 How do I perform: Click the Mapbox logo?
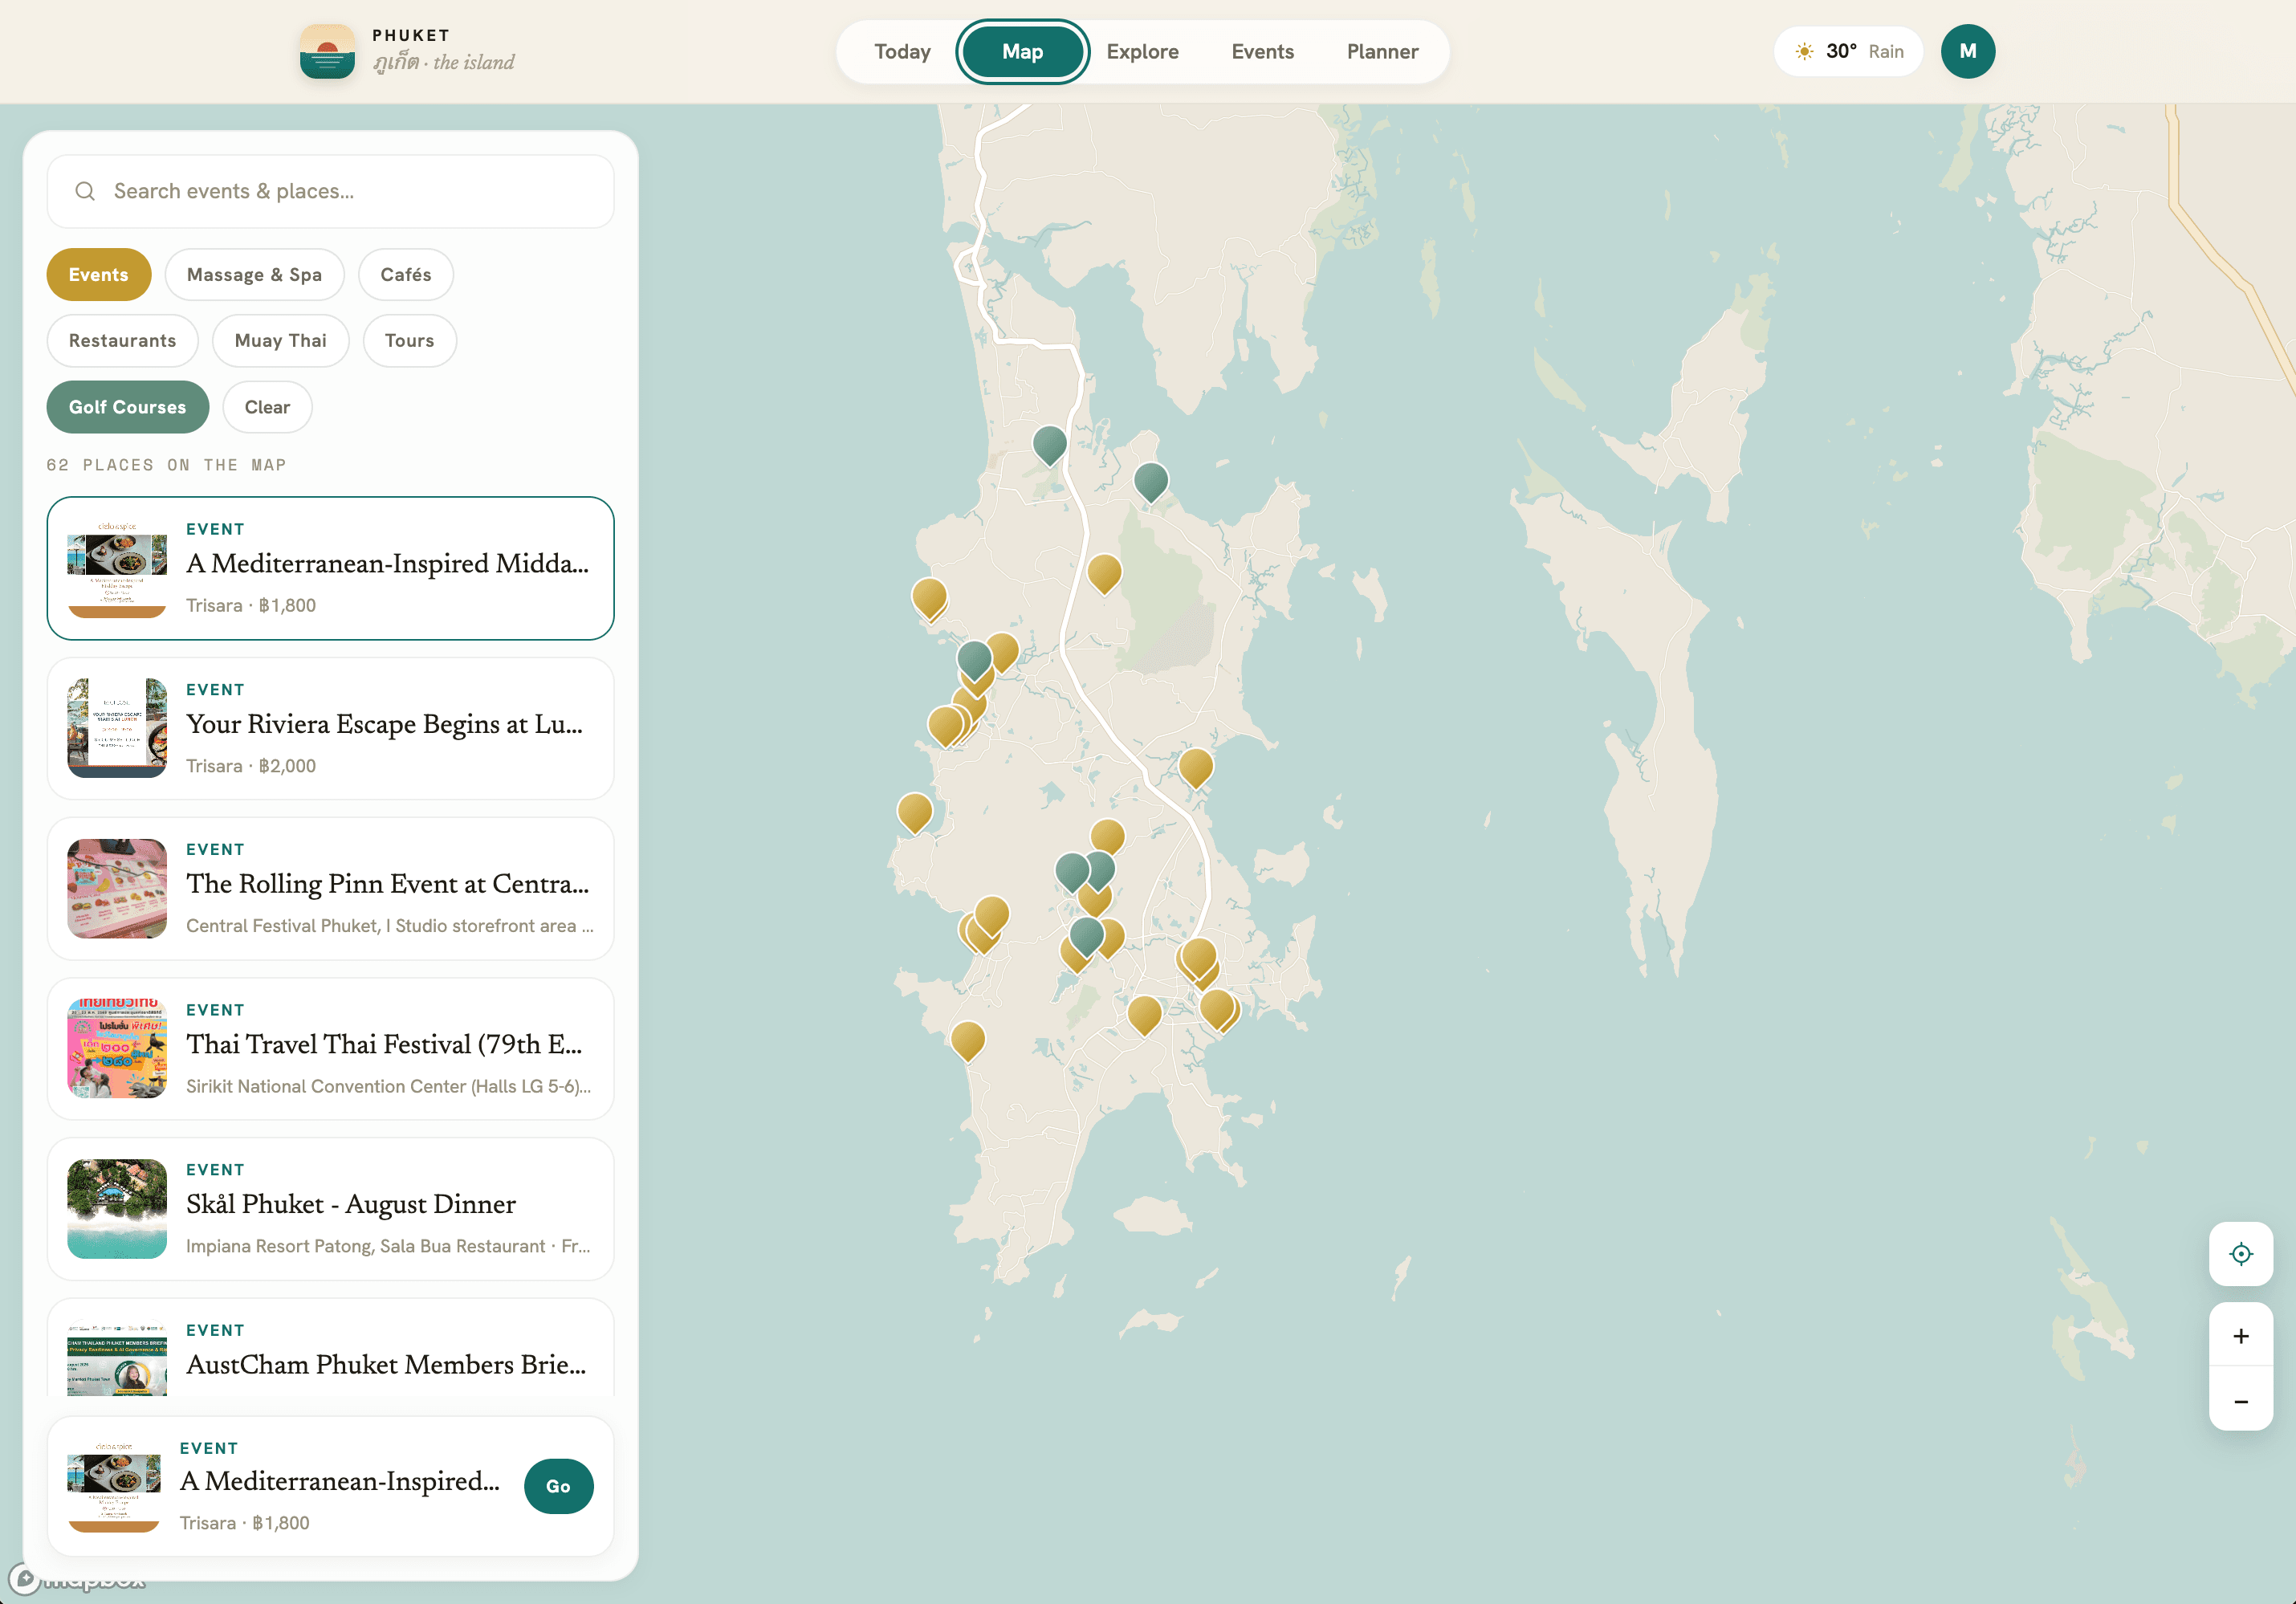click(x=78, y=1580)
